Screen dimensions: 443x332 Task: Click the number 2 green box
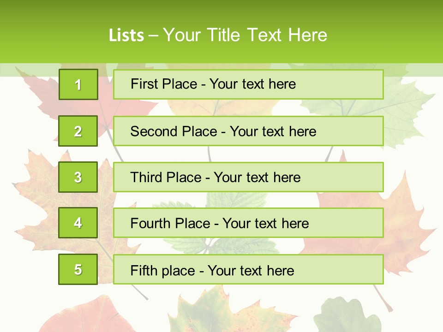(x=78, y=131)
